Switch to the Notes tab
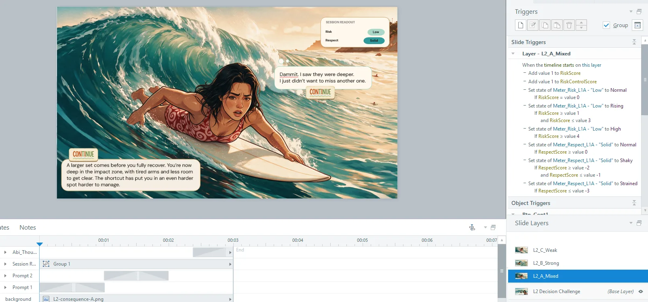This screenshot has width=648, height=302. (27, 228)
